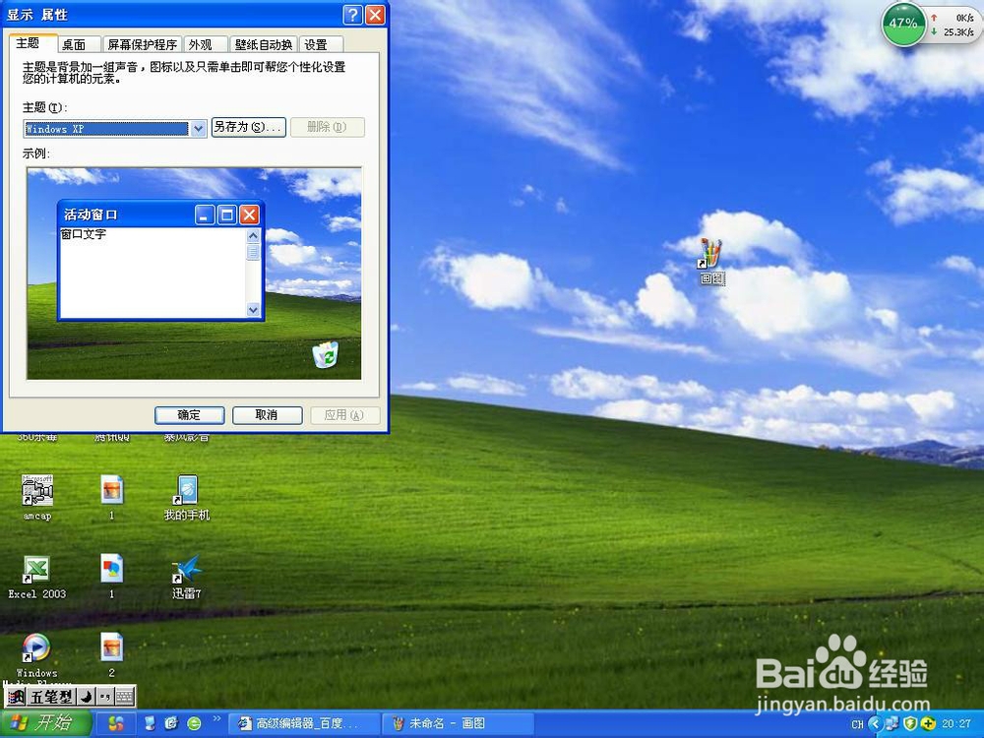Click network connection tray icon
The image size is (984, 738).
tap(892, 724)
